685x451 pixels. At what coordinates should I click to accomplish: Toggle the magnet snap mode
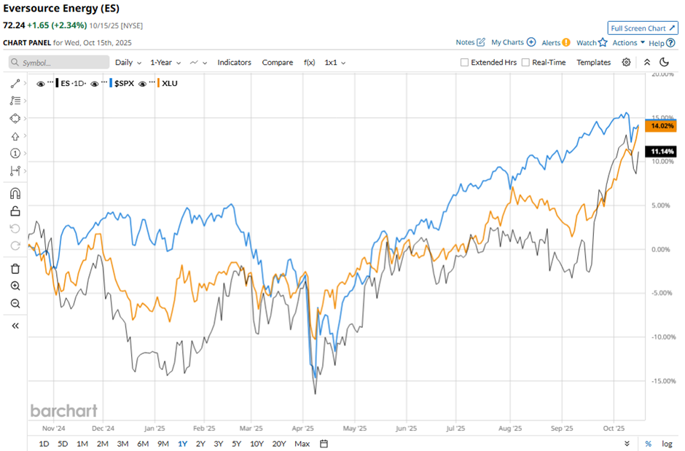[15, 193]
